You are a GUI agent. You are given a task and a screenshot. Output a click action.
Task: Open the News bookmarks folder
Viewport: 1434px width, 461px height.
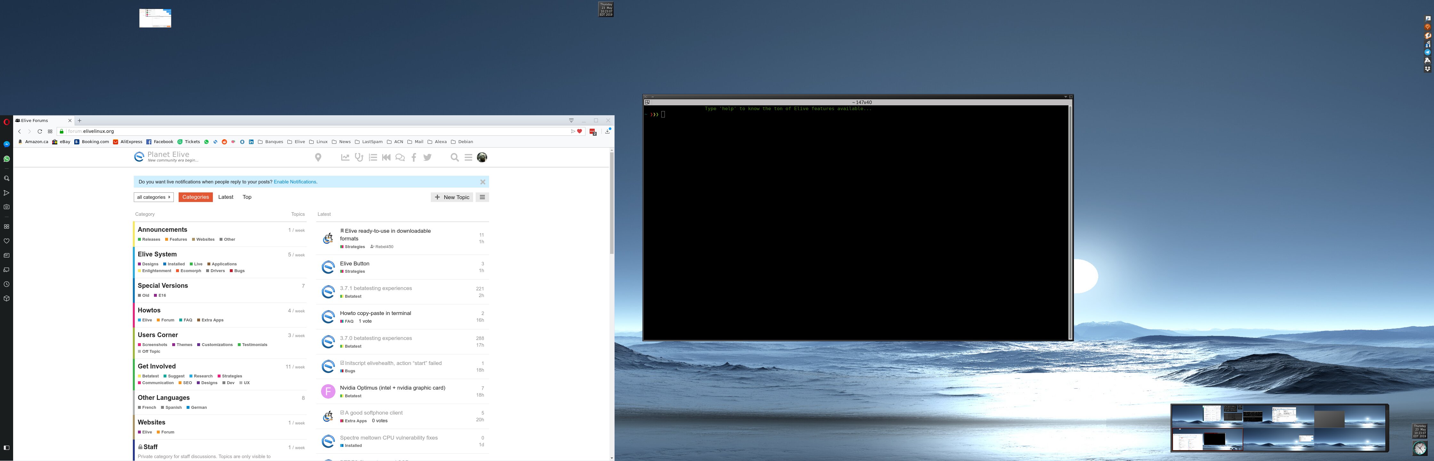[341, 142]
